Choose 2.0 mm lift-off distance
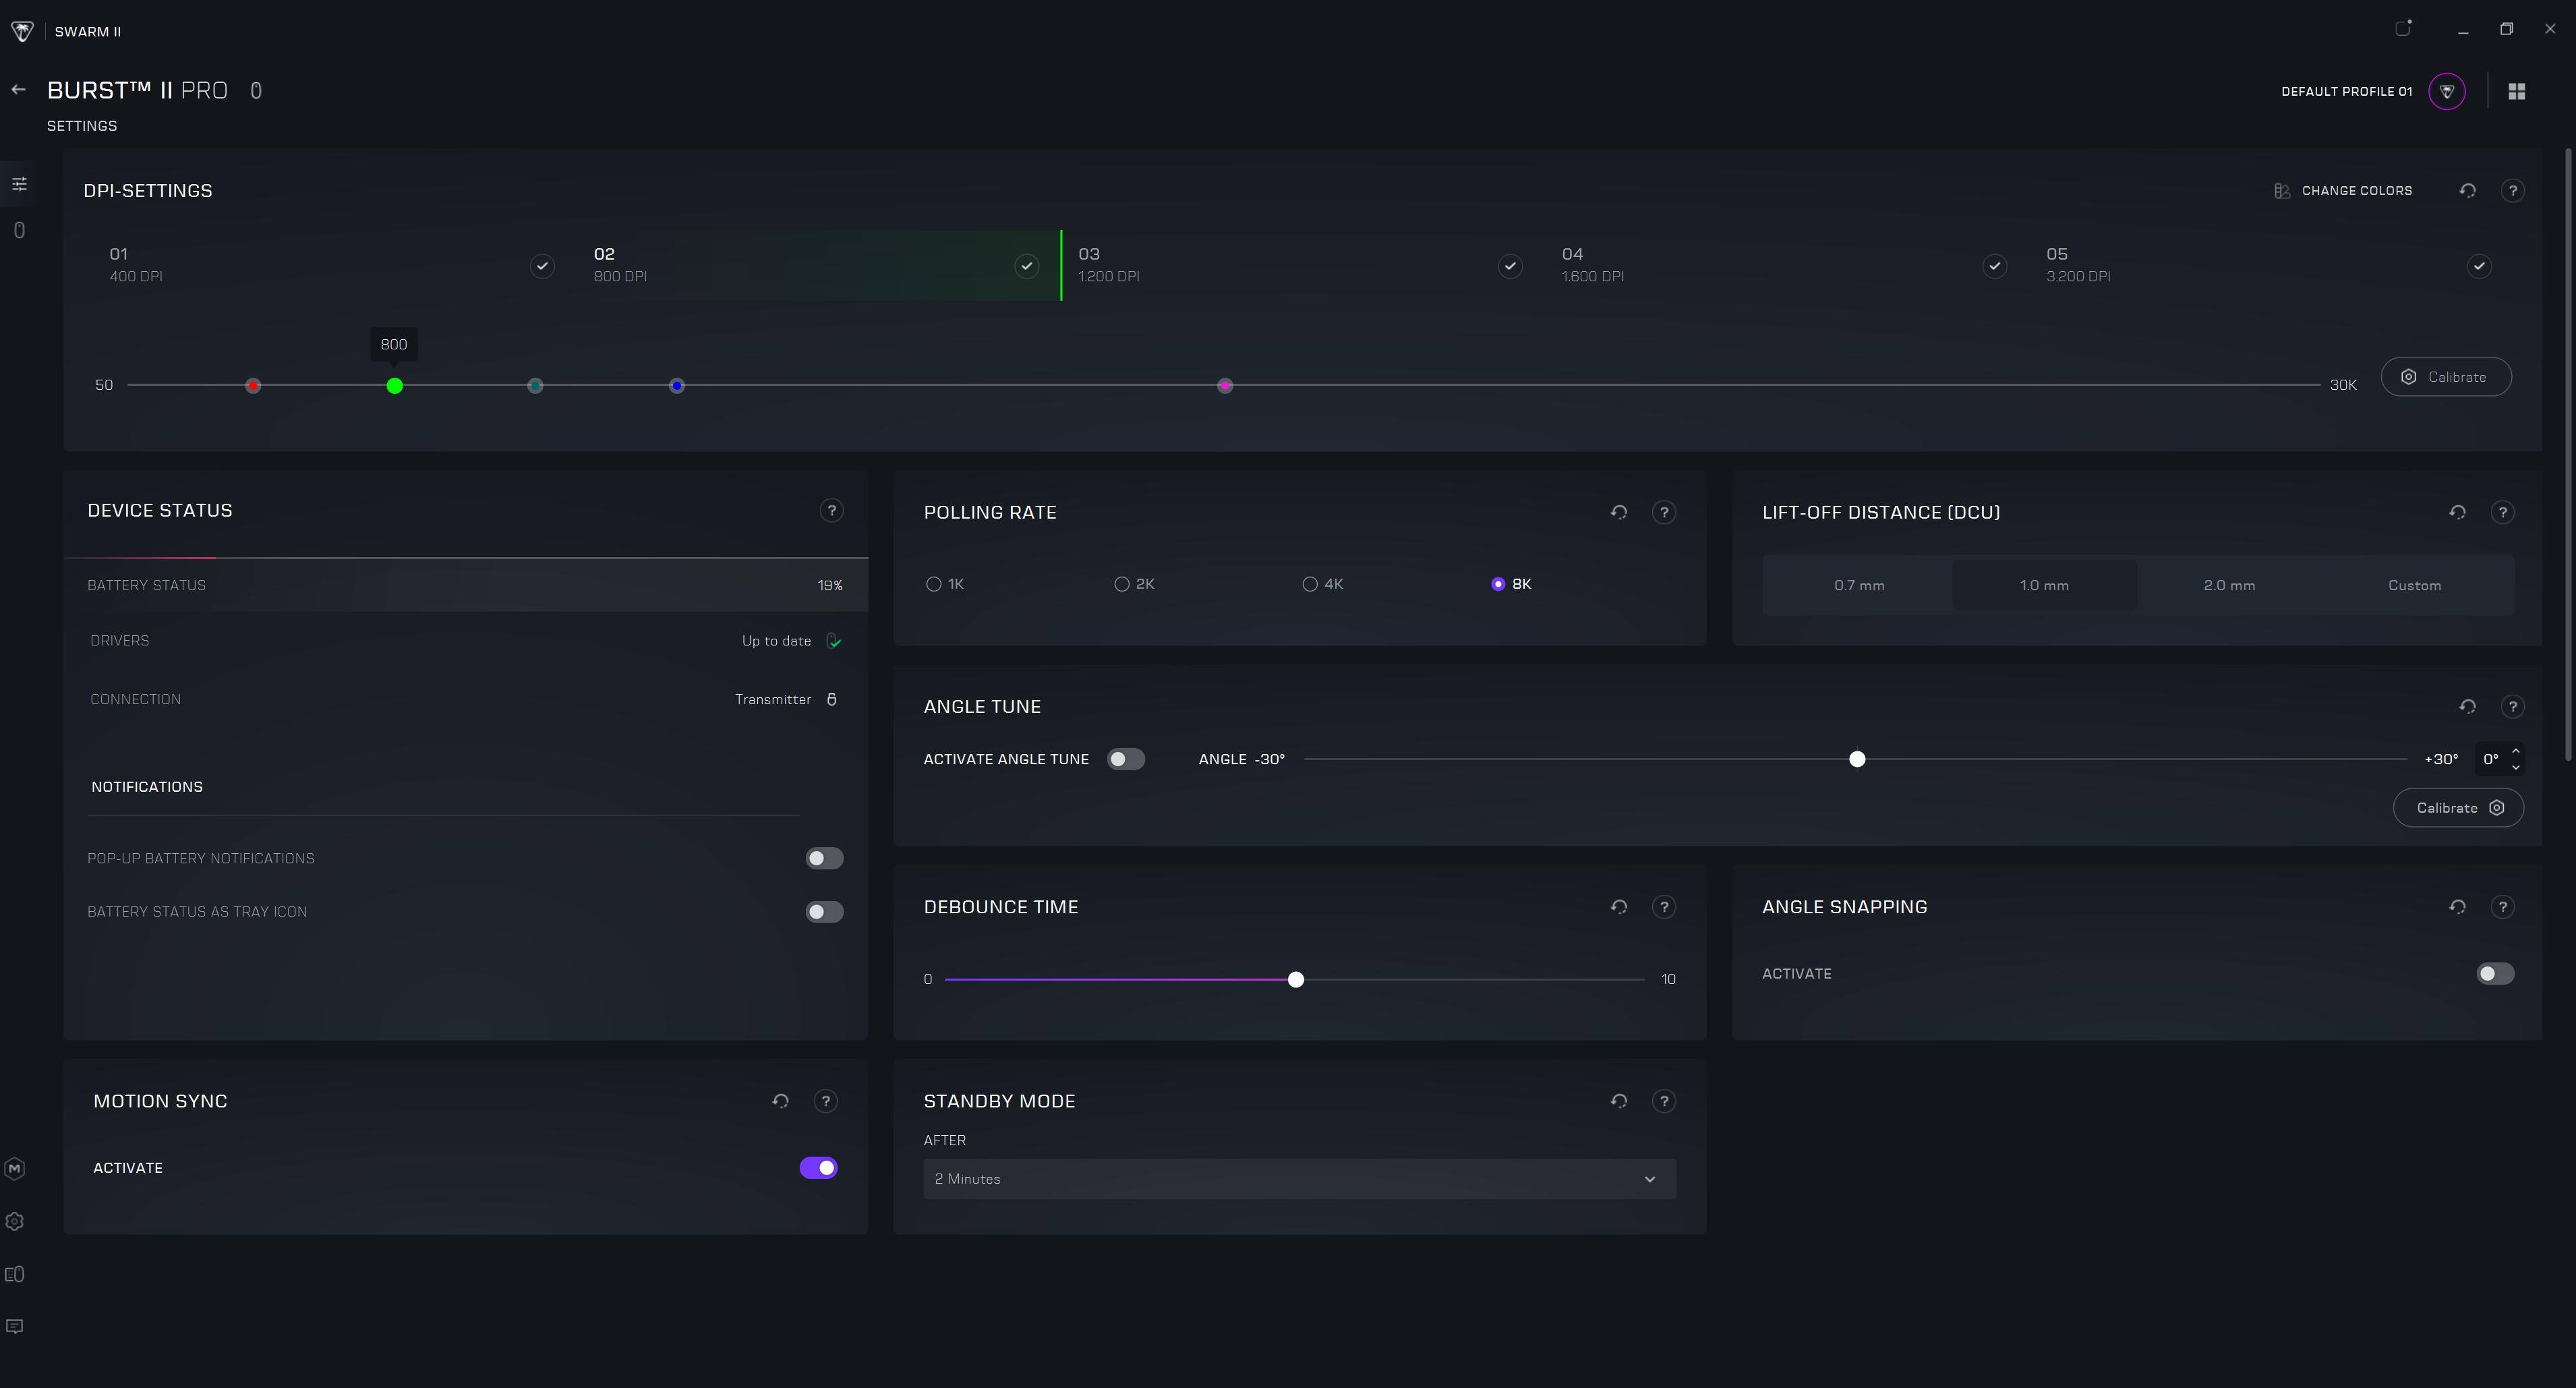Viewport: 2576px width, 1388px height. coord(2228,585)
